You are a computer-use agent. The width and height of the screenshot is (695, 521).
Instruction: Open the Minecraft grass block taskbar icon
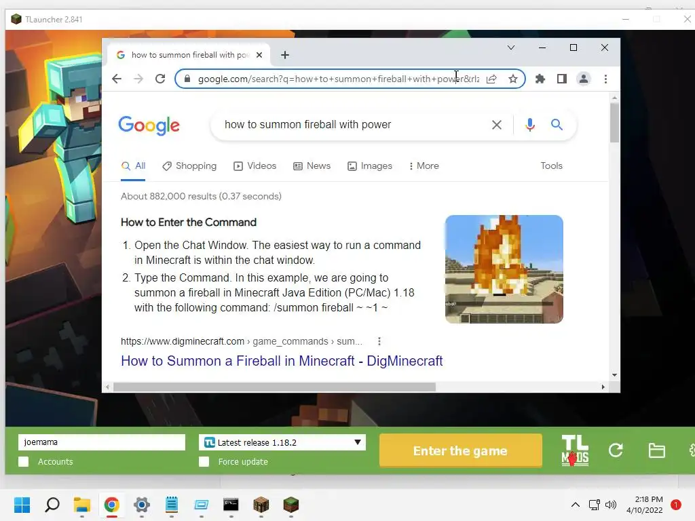click(290, 505)
